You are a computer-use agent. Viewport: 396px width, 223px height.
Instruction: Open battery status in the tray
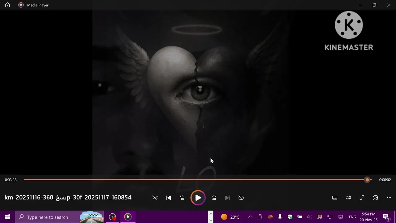pos(300,217)
